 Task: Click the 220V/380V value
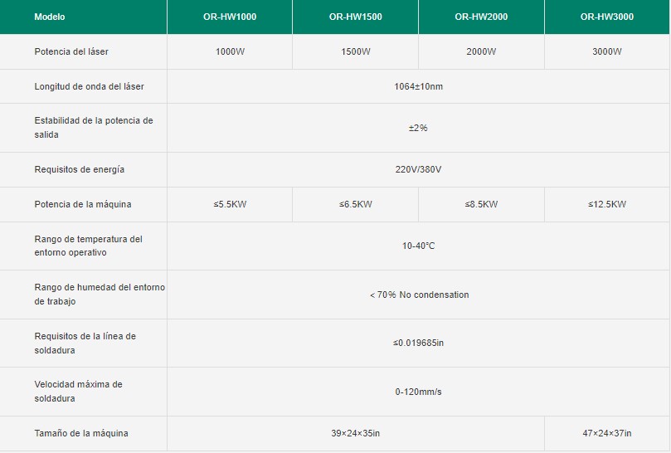tap(418, 169)
